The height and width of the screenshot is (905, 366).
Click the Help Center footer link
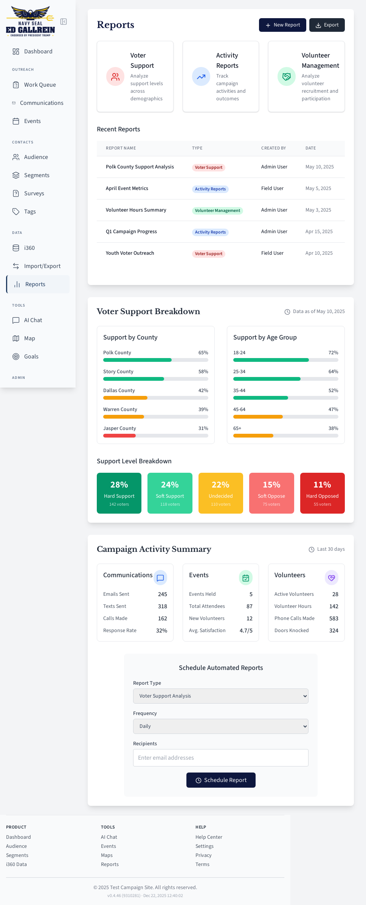[x=209, y=837]
